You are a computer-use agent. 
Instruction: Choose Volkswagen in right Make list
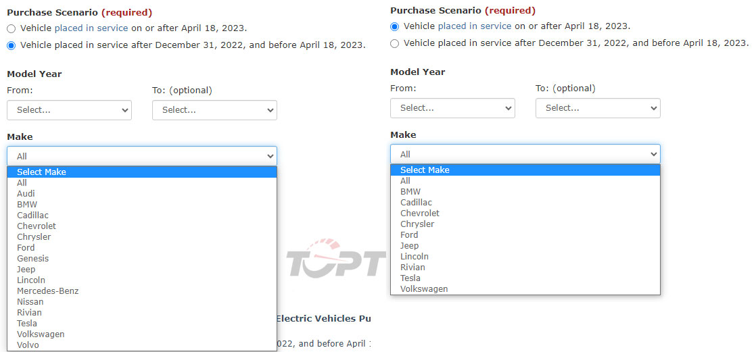click(525, 289)
